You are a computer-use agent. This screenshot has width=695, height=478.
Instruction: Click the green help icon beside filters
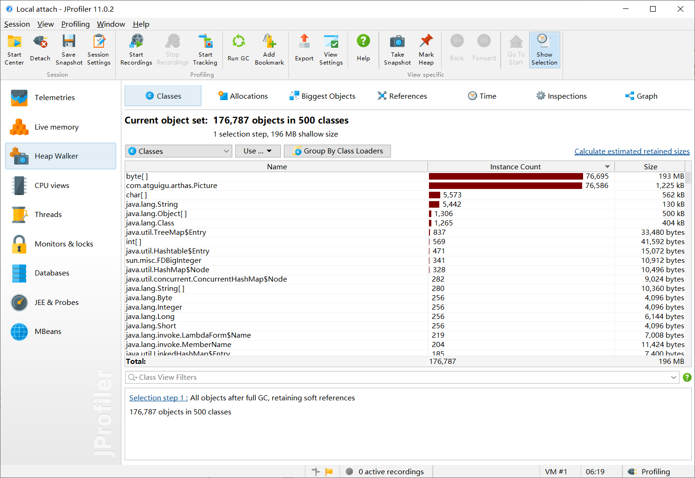(x=687, y=377)
